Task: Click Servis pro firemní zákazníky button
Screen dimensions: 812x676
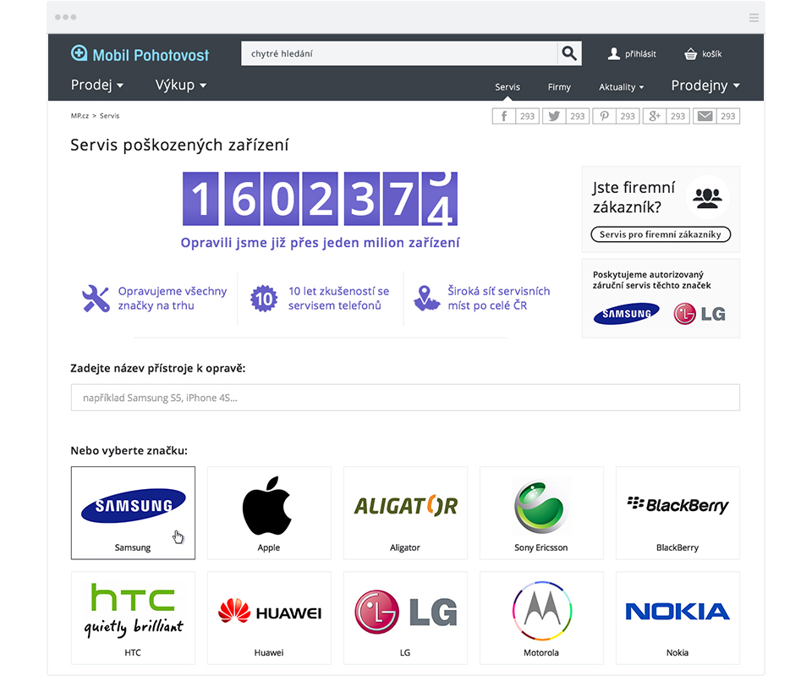Action: pos(661,234)
